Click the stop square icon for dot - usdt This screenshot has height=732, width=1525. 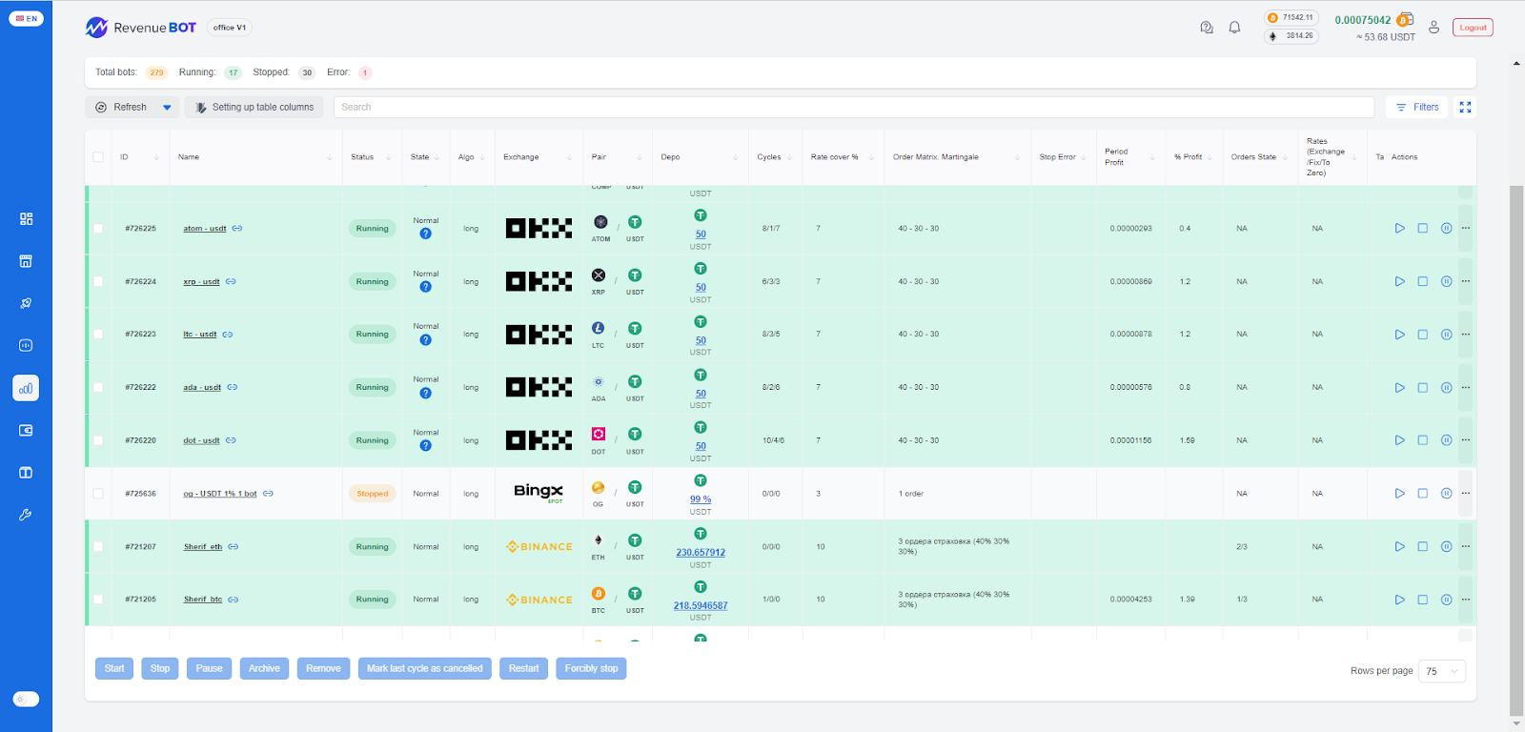(1422, 440)
